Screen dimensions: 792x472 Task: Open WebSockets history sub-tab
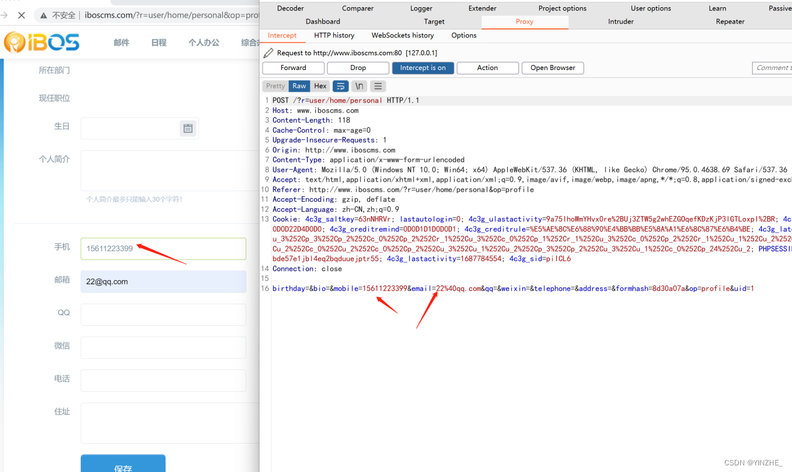(403, 36)
